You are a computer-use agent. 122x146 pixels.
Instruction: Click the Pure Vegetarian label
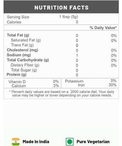coord(93,141)
